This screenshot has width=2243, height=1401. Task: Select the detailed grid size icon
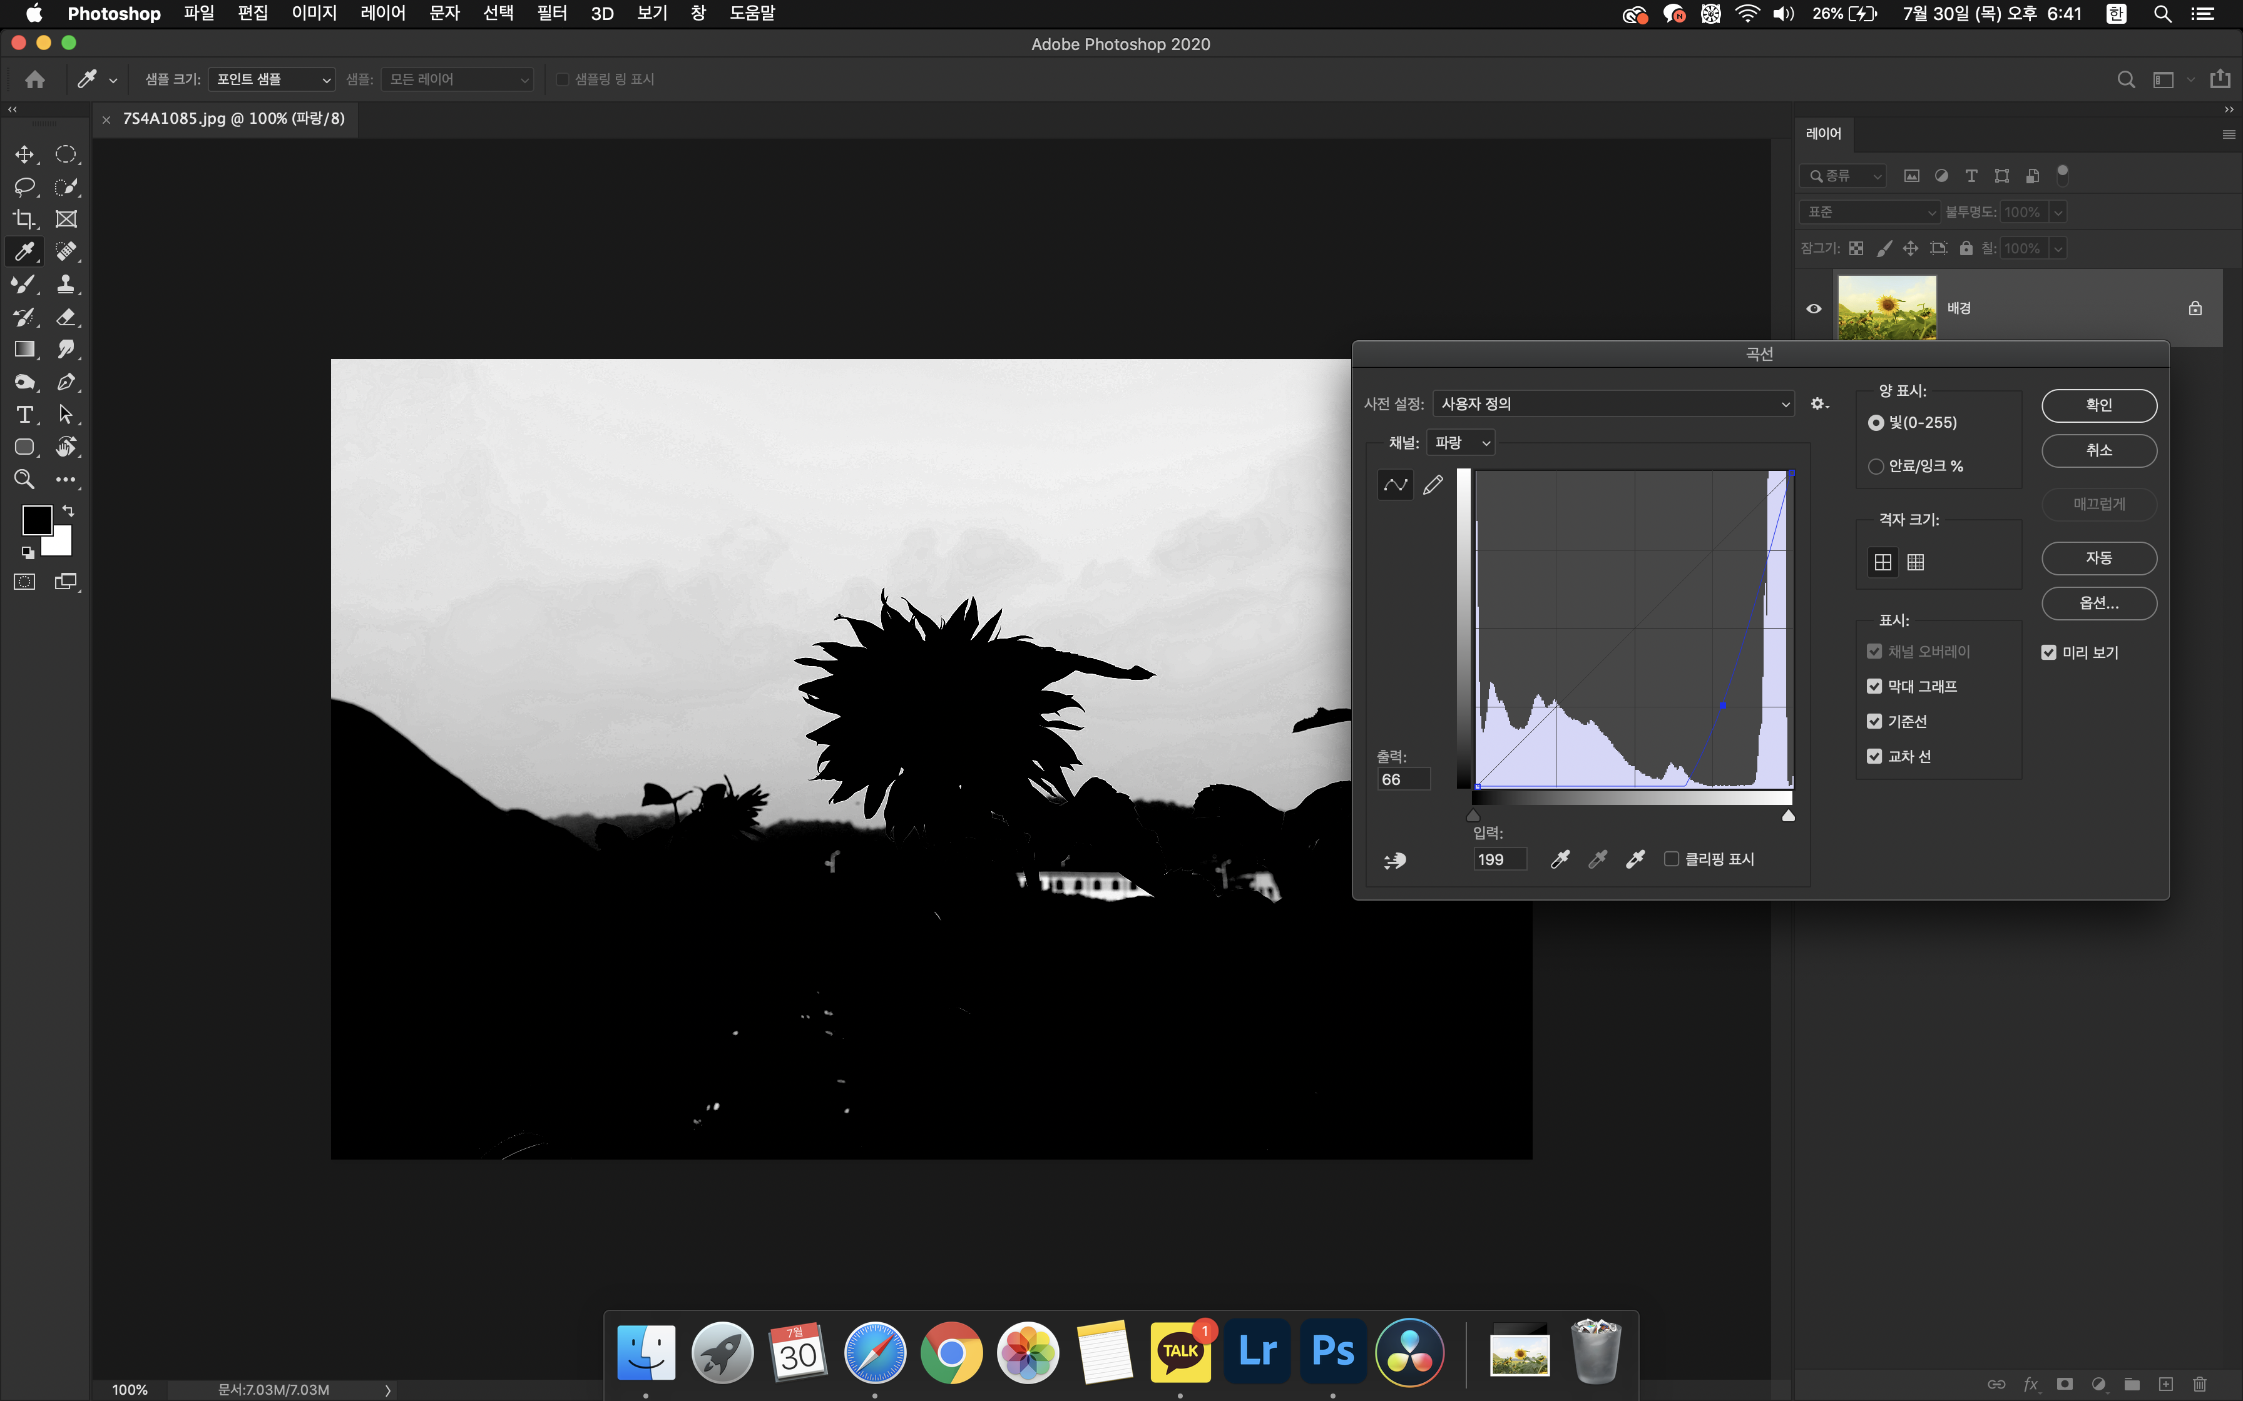pos(1916,562)
